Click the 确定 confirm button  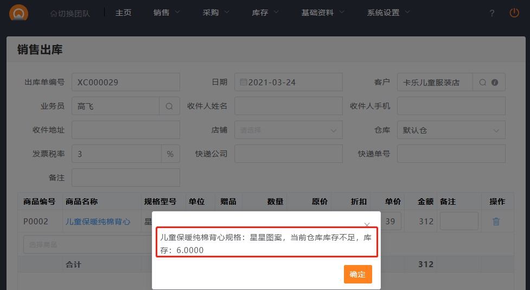point(357,274)
